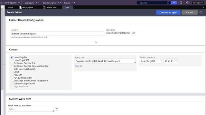Click the help icon next to Cancel

click(201, 12)
